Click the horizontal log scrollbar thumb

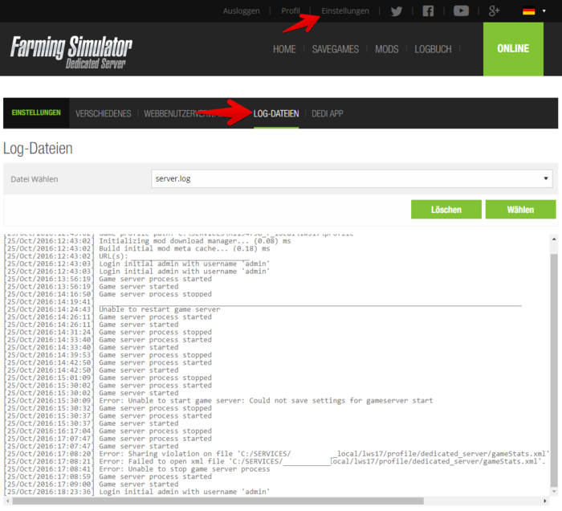(x=216, y=501)
